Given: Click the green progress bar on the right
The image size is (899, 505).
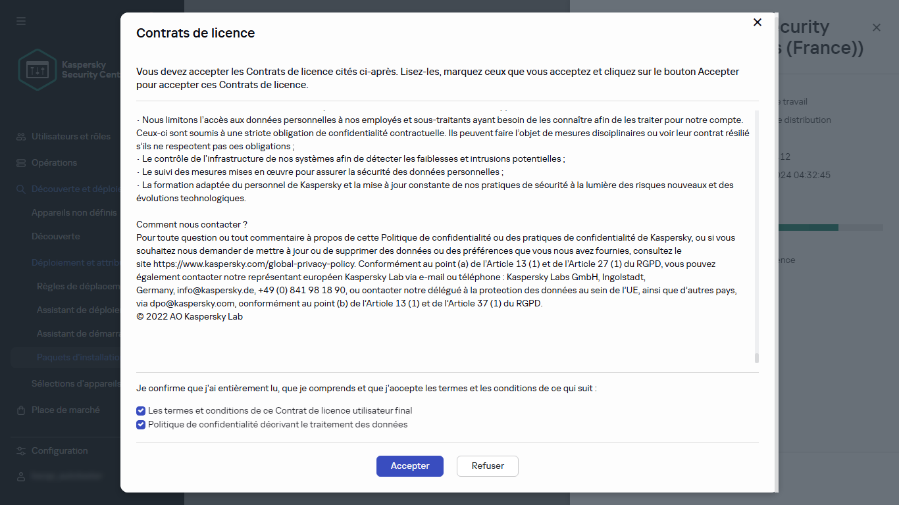Looking at the screenshot, I should pyautogui.click(x=809, y=227).
